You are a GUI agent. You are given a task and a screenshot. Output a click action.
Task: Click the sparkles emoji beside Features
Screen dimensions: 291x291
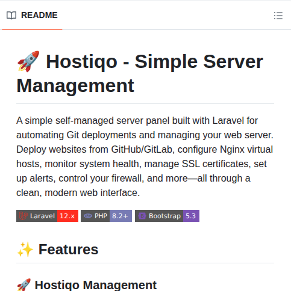pyautogui.click(x=25, y=250)
